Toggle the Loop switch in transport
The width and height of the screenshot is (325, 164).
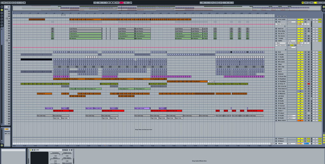pos(217,3)
